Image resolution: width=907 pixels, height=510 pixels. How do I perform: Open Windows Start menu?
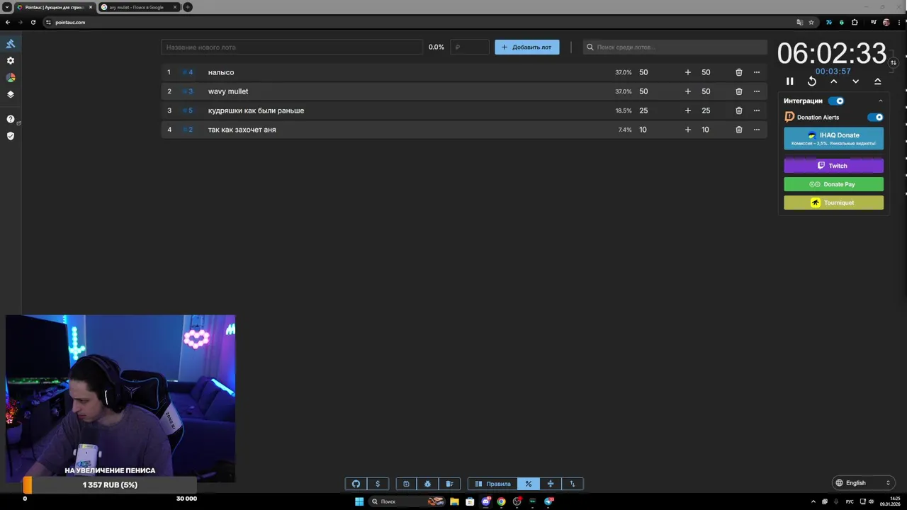[x=359, y=501]
